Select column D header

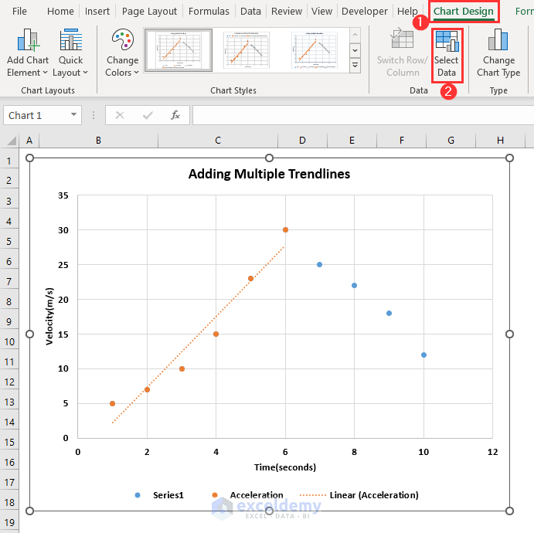coord(302,141)
